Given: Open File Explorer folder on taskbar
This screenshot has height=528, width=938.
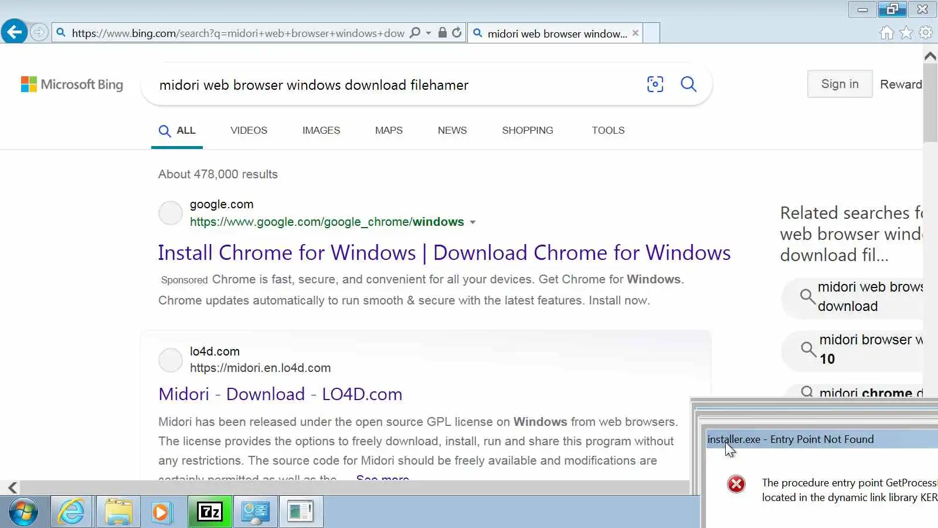Looking at the screenshot, I should [x=118, y=512].
